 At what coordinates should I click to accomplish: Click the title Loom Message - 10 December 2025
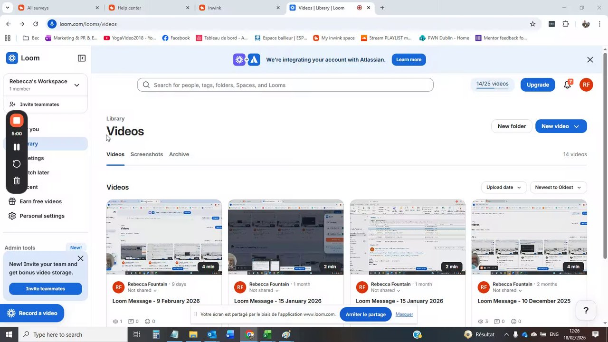click(x=524, y=301)
